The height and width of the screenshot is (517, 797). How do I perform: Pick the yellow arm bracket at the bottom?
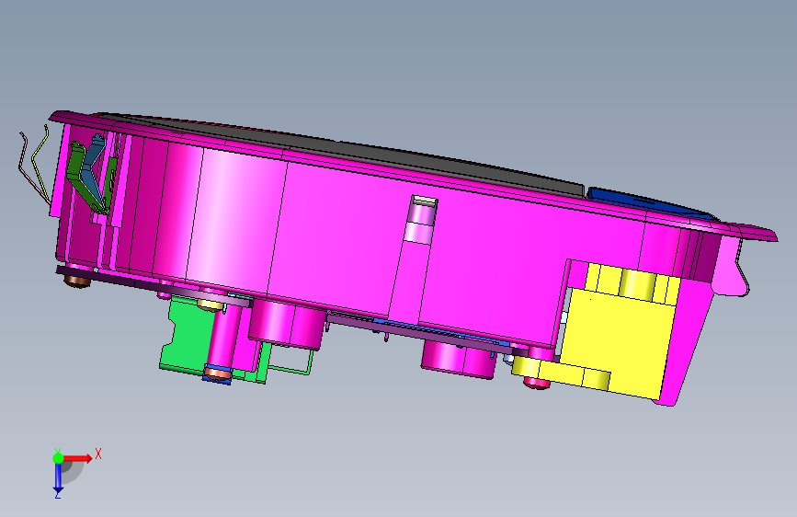click(561, 373)
